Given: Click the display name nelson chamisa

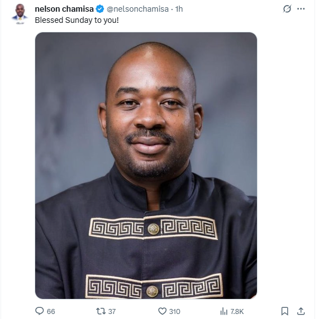Looking at the screenshot, I should [64, 9].
